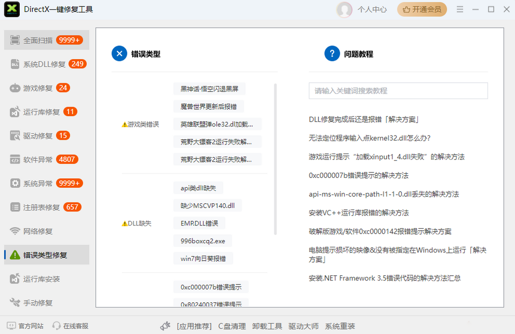Image resolution: width=515 pixels, height=334 pixels.
Task: Open tutorial DLL修复完成后还是报错
Action: (x=364, y=120)
